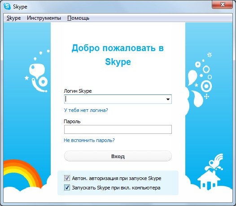Image resolution: width=236 pixels, height=206 pixels.
Task: Click the concentric circles decoration on right
Action: coord(206,86)
